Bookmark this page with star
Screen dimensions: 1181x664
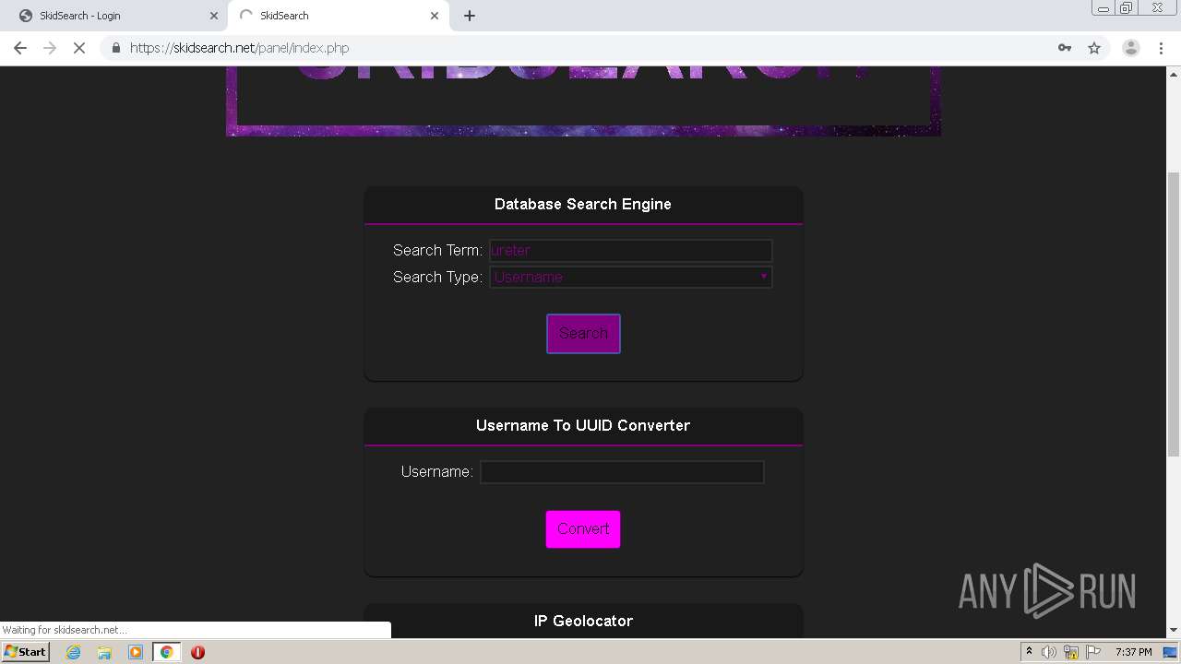[1094, 48]
